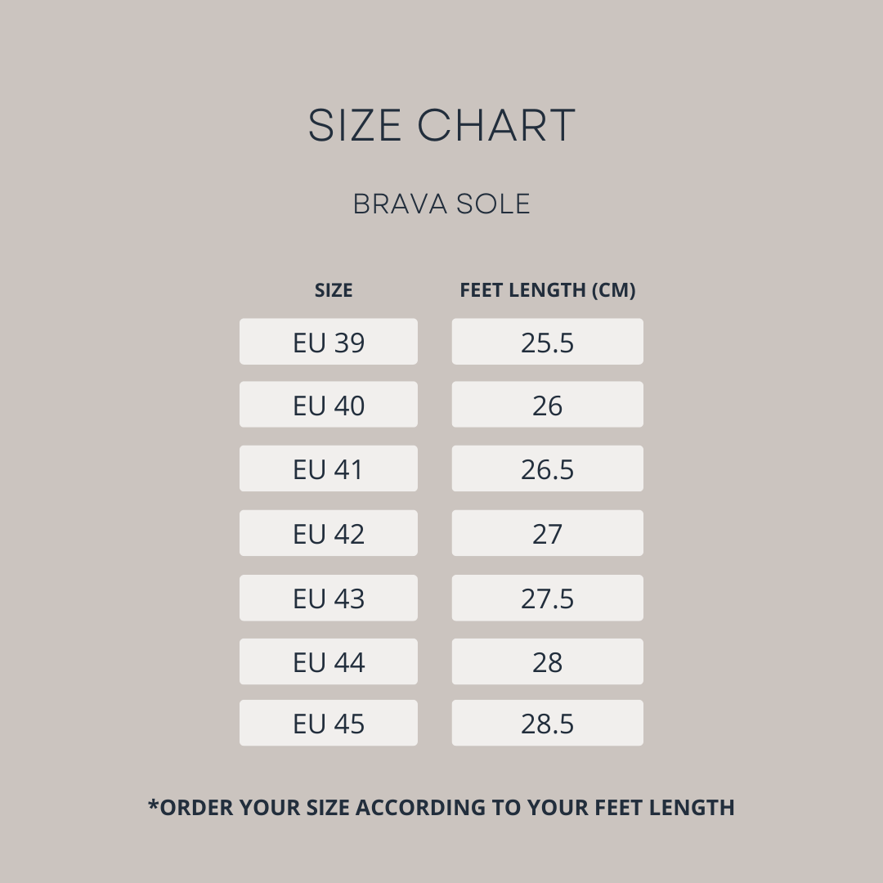
Task: Click the 27 feet length cell
Action: click(x=548, y=533)
